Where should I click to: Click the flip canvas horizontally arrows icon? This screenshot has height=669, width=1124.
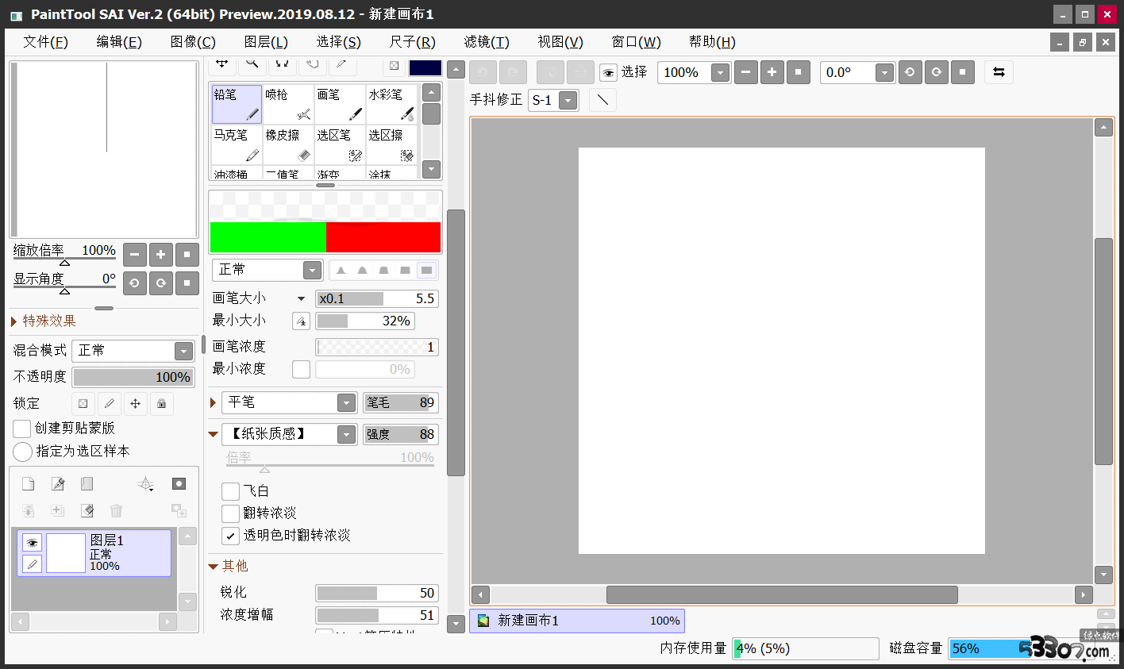click(999, 72)
